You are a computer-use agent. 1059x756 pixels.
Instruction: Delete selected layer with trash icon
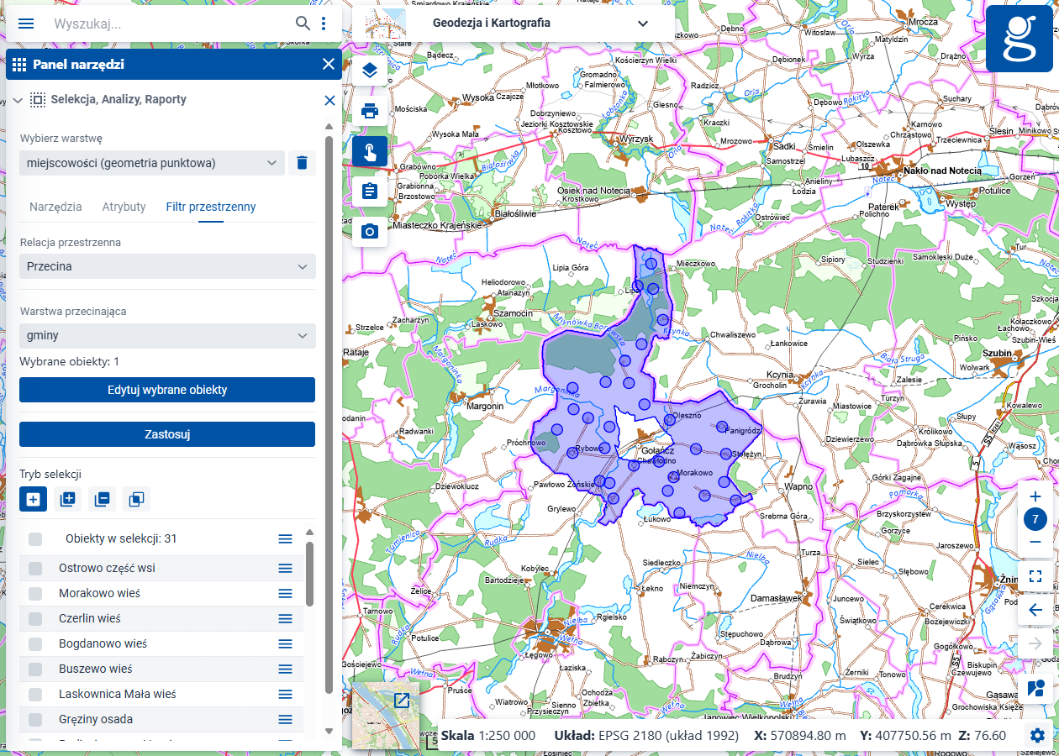[303, 163]
